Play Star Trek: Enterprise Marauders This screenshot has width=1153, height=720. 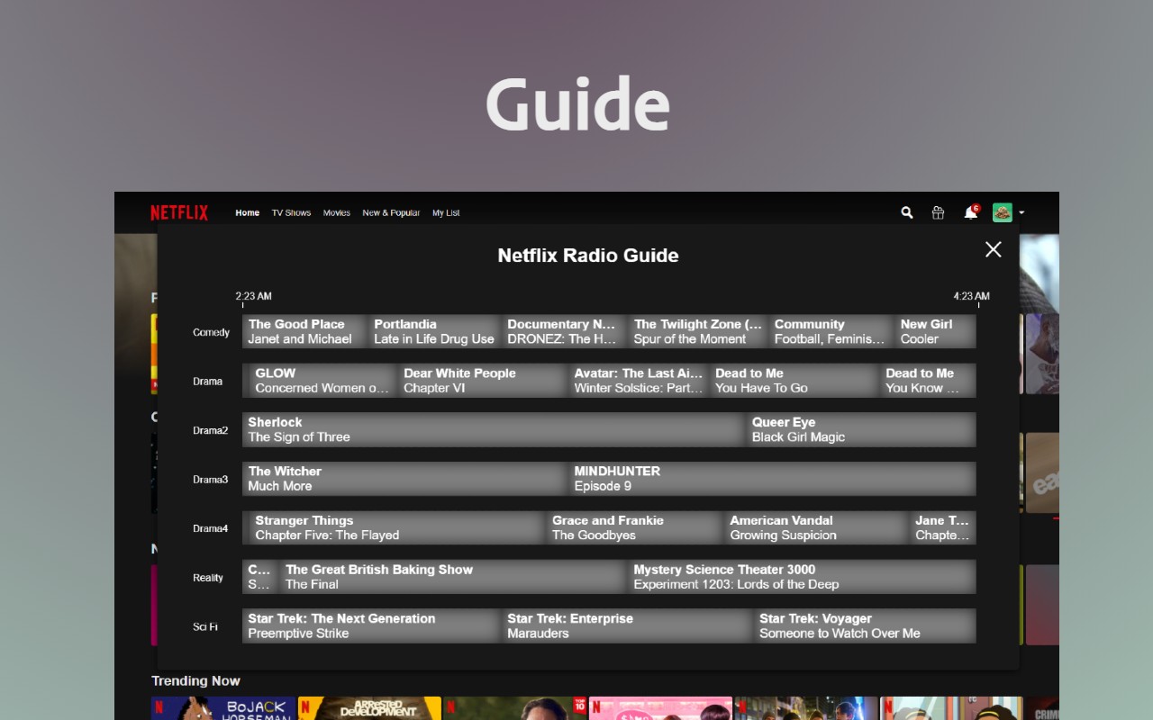(x=627, y=625)
